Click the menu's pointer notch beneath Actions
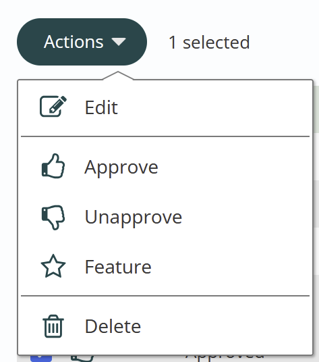The height and width of the screenshot is (362, 319). (x=118, y=76)
